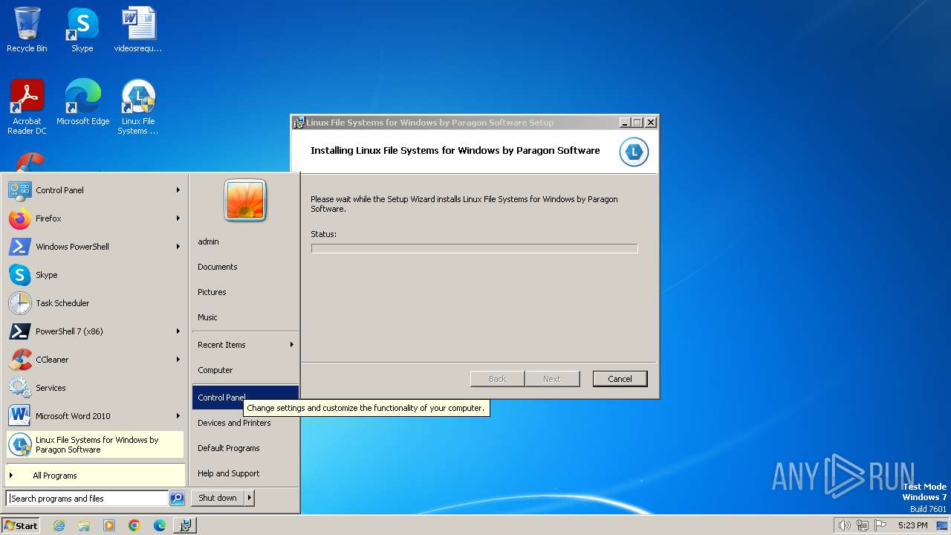Screen dimensions: 951x535
Task: Click the taskbar clock showing 5:23 PM
Action: coord(912,525)
